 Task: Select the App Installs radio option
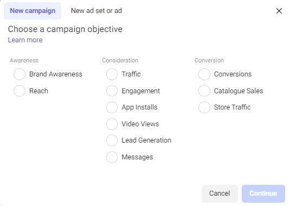[112, 107]
